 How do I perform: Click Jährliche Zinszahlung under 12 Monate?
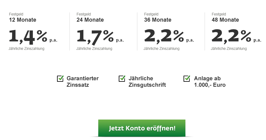(x=26, y=49)
